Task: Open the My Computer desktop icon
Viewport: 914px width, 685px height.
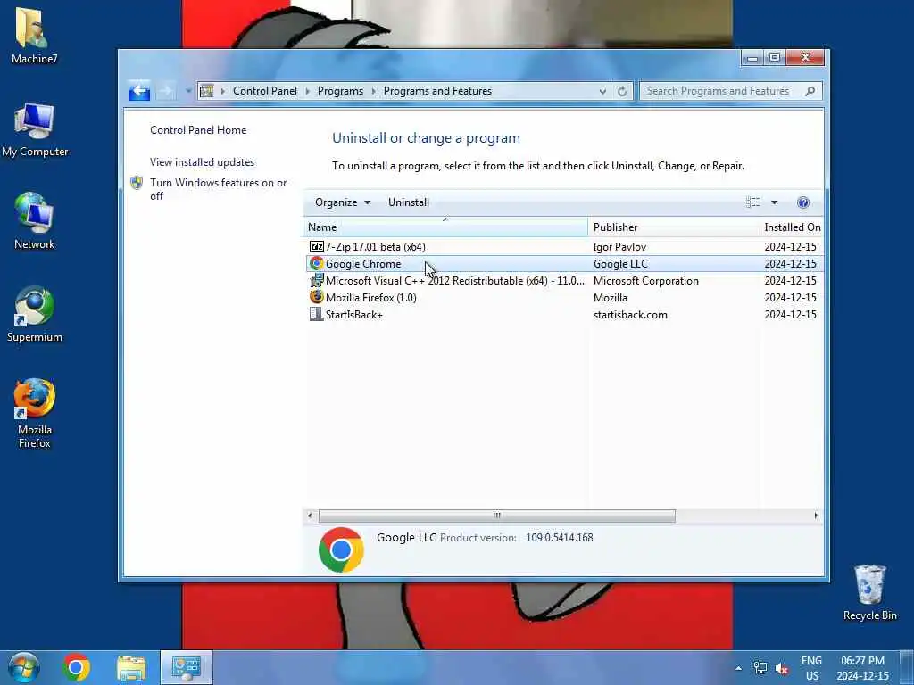Action: [x=34, y=120]
